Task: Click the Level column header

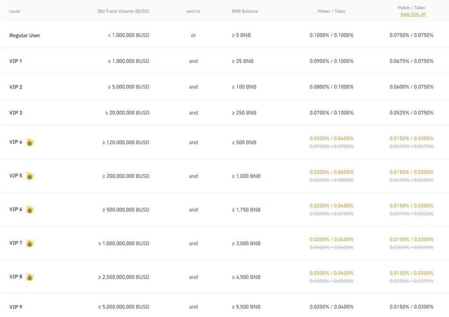Action: [14, 11]
